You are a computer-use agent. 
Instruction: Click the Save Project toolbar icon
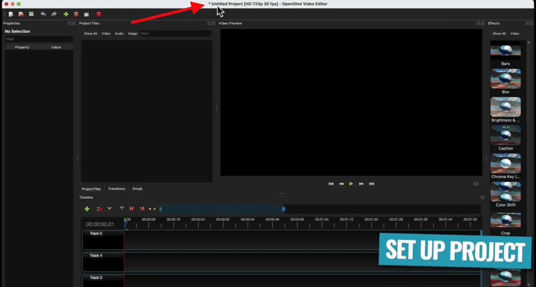coord(32,14)
